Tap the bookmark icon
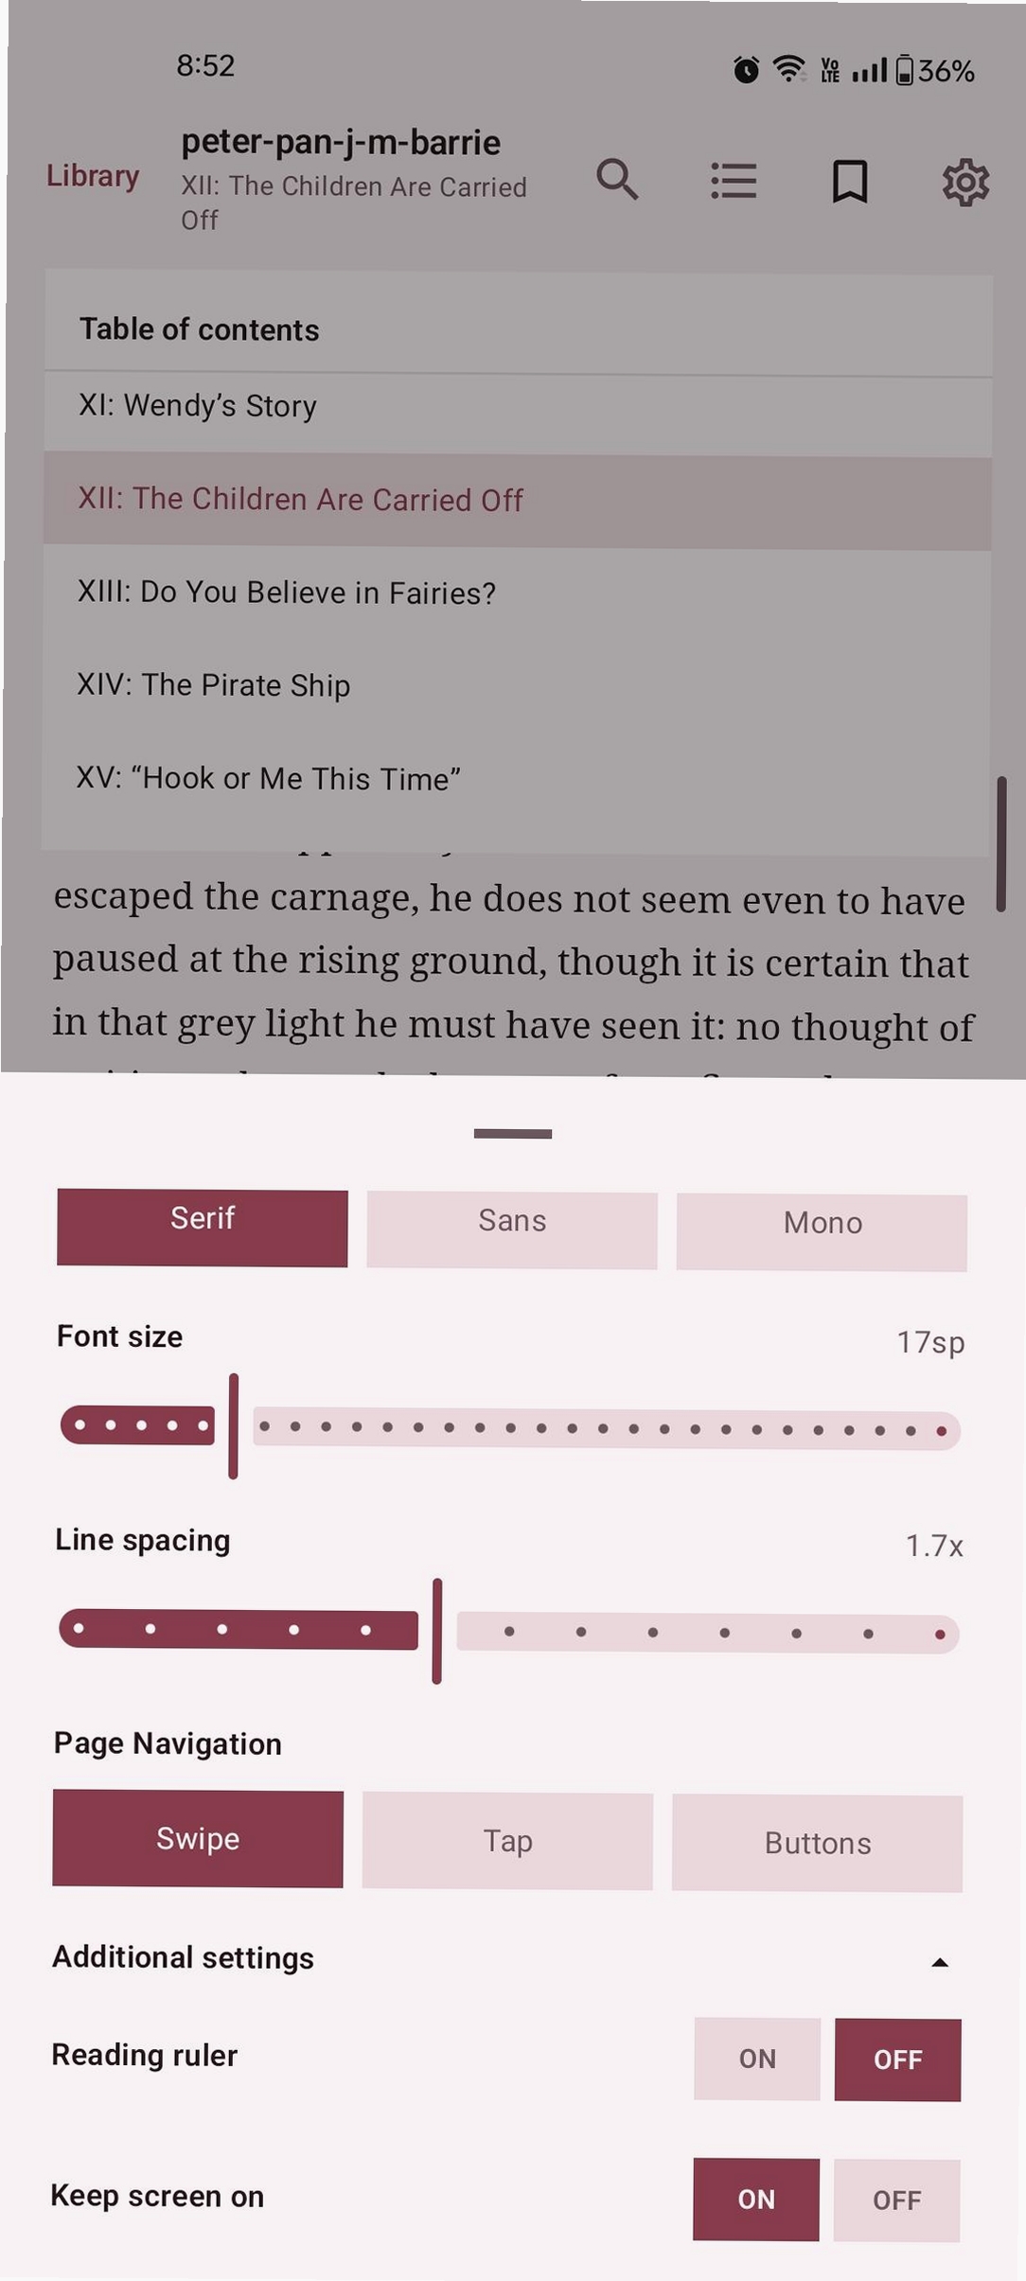Viewport: 1026px width, 2281px height. [850, 181]
